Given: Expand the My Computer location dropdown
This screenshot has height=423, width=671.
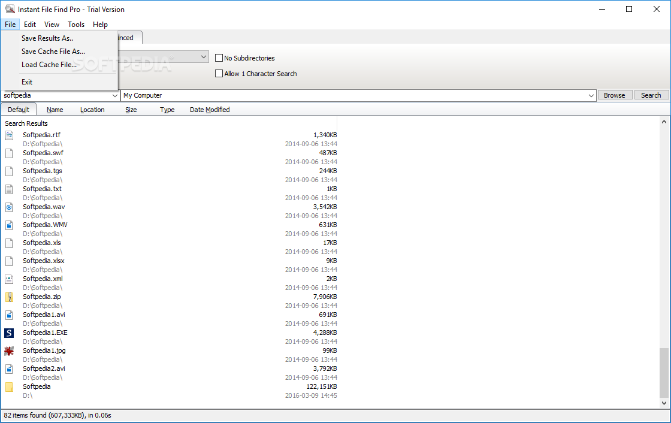Looking at the screenshot, I should click(x=591, y=95).
